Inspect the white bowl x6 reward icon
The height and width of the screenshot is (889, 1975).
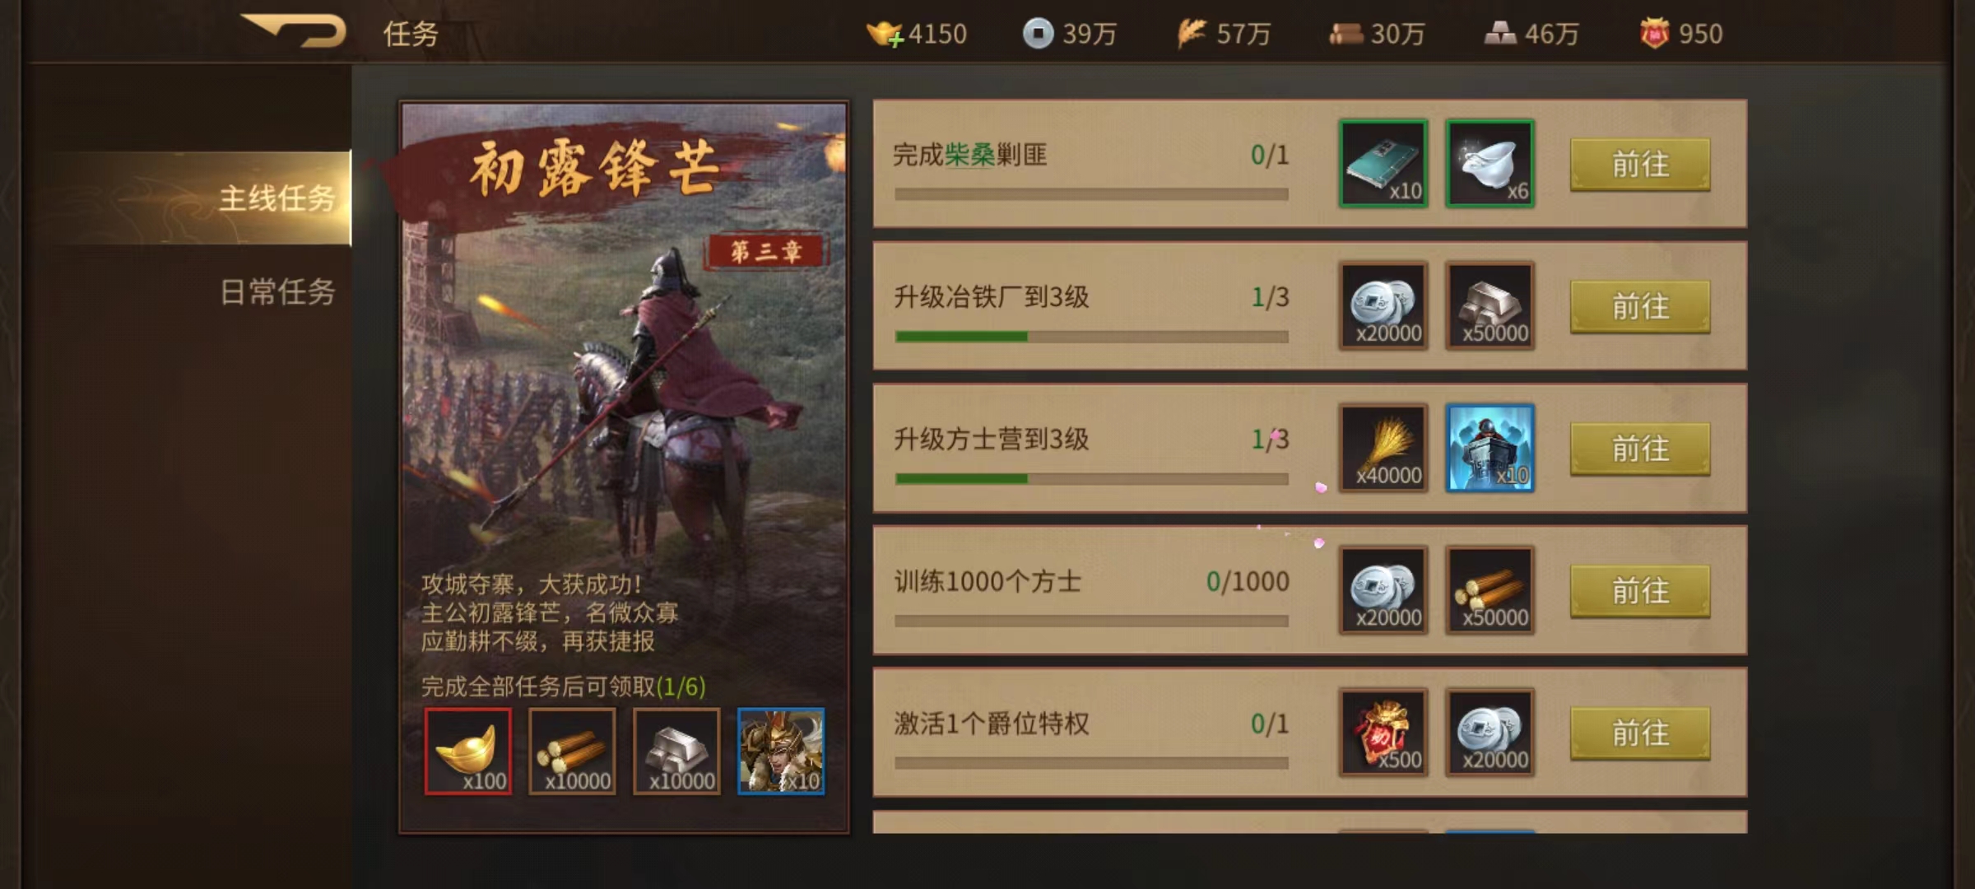point(1490,163)
